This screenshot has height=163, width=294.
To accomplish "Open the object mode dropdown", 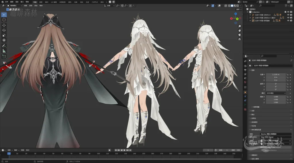I will coord(14,6).
